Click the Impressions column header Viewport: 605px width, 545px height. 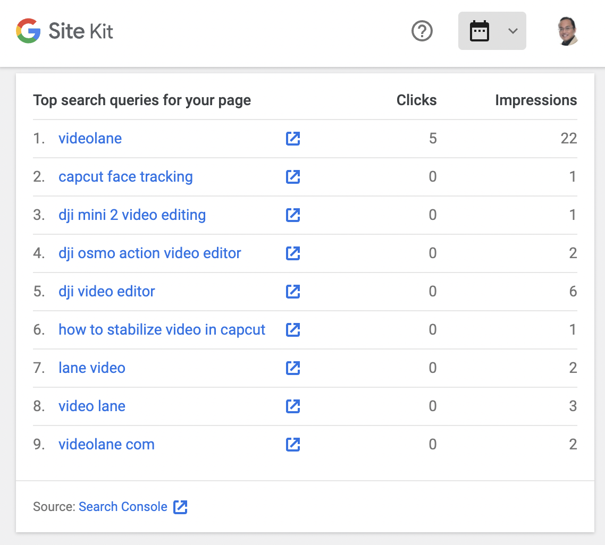pyautogui.click(x=536, y=100)
